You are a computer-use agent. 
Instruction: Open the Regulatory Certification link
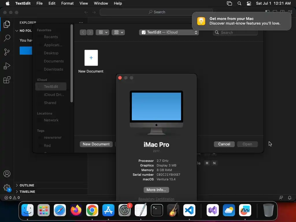coord(156,199)
